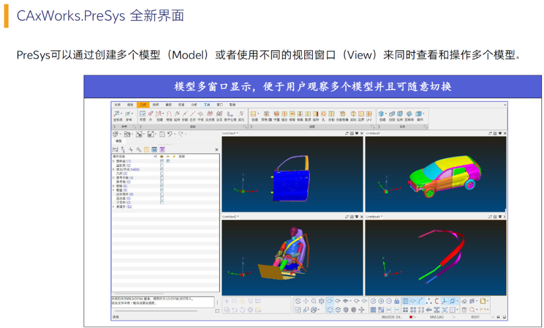Screen dimensions: 544x328
Task: Uncheck the 零件层 first visibility checkbox
Action: 162,161
